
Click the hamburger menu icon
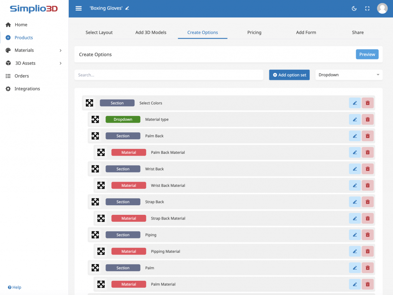(79, 8)
